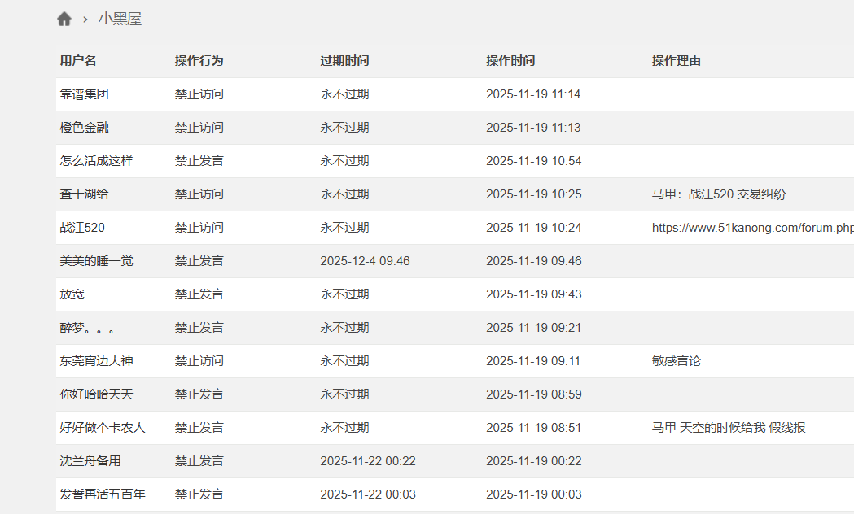
Task: Select username 怎么活成这样
Action: pyautogui.click(x=96, y=161)
